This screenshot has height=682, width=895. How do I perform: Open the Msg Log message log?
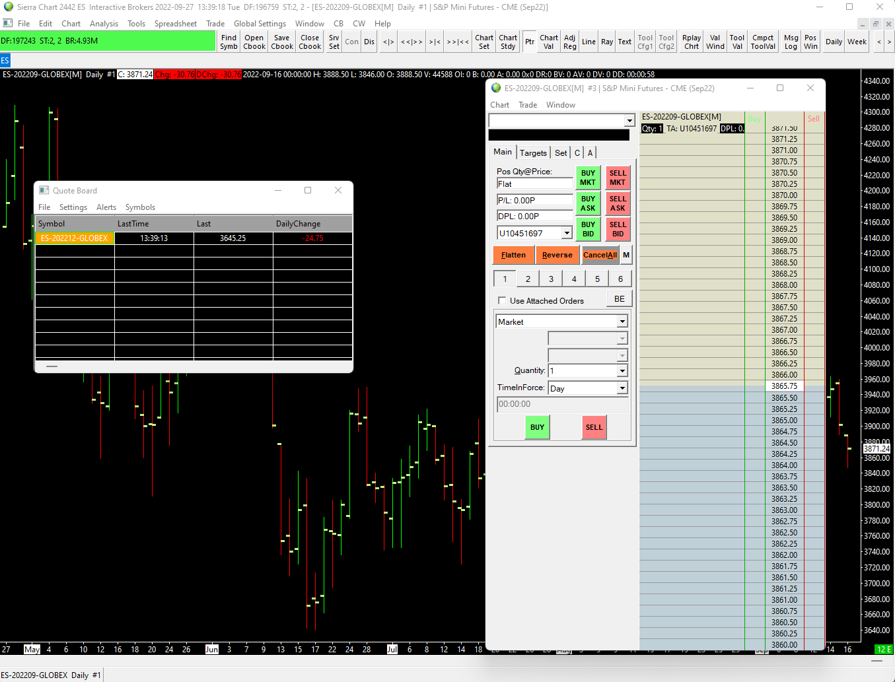pyautogui.click(x=791, y=42)
